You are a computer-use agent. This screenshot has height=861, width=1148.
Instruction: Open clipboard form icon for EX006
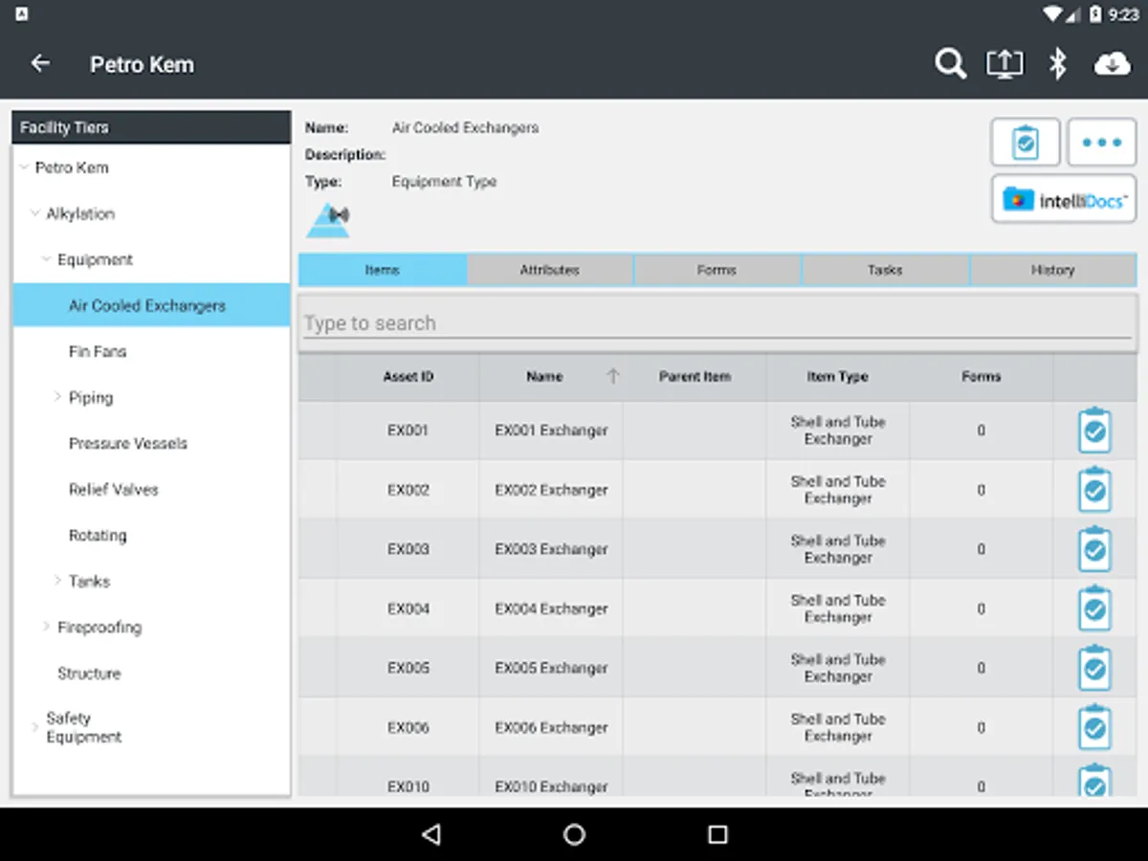pos(1094,727)
